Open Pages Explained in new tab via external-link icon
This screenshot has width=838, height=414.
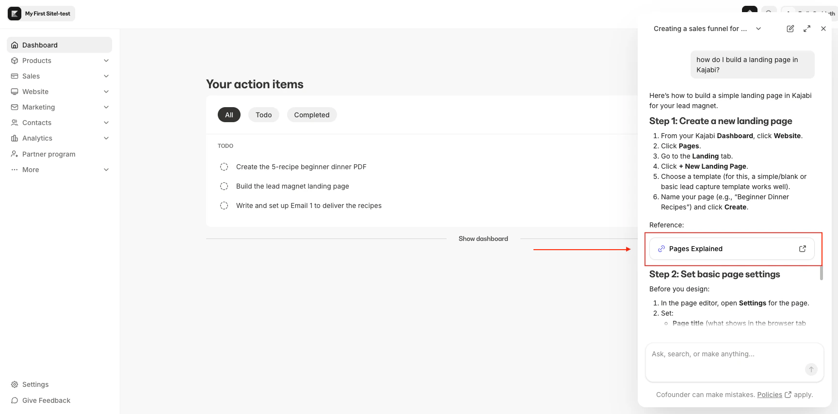point(803,249)
